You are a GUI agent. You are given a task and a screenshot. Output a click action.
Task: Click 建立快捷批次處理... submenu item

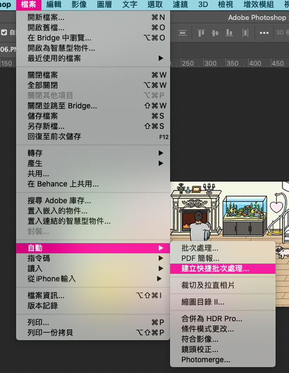[x=223, y=268]
